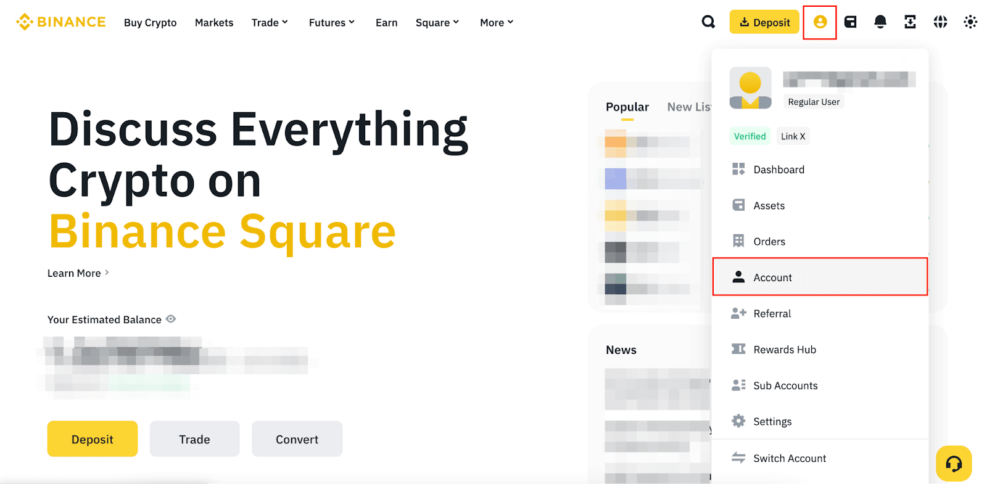This screenshot has width=987, height=484.
Task: Click the Convert button
Action: [x=297, y=439]
